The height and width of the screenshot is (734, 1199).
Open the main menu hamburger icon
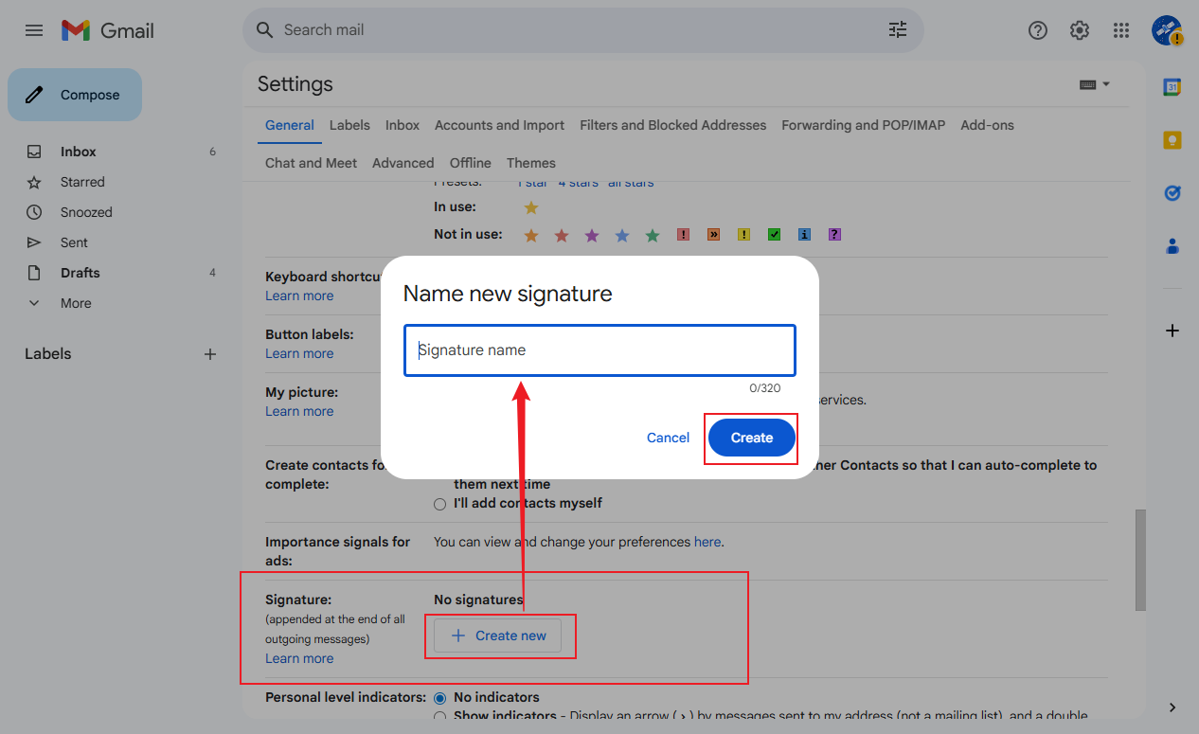[x=34, y=30]
